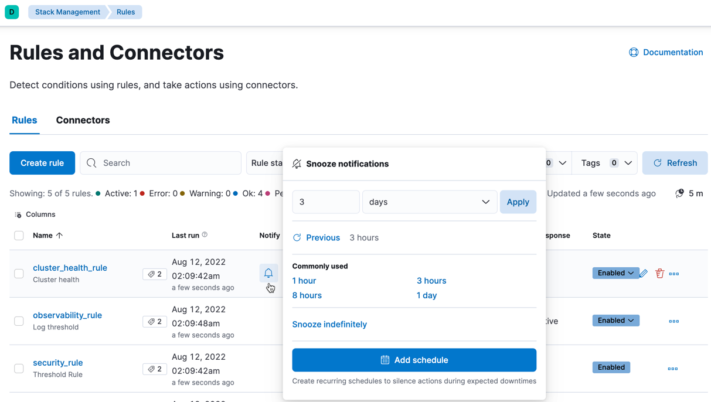Screen dimensions: 711x402
Task: Select the checkbox for security_rule row
Action: [18, 369]
